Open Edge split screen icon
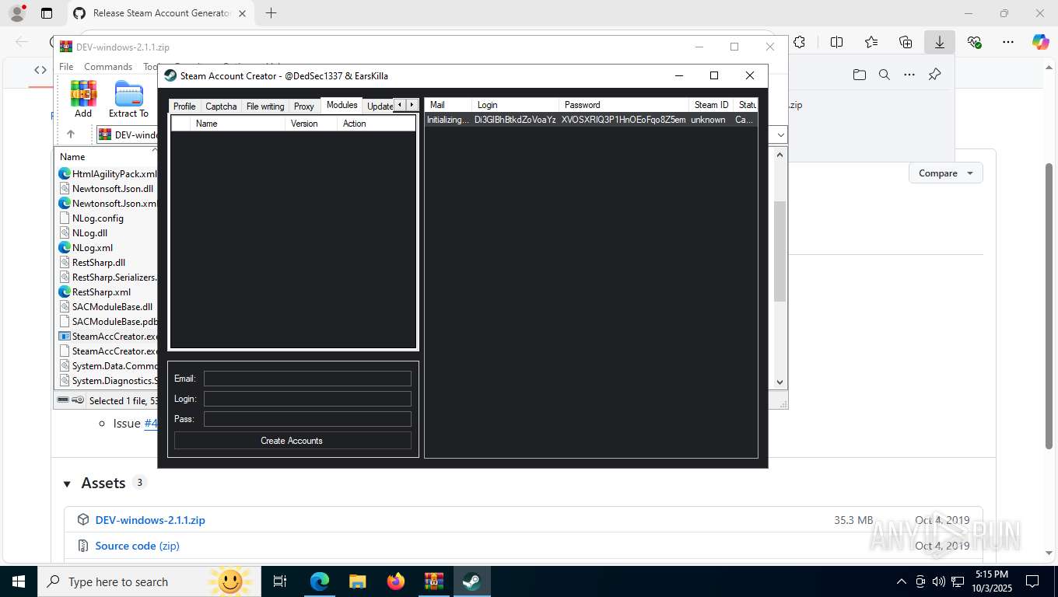1058x597 pixels. click(x=837, y=43)
